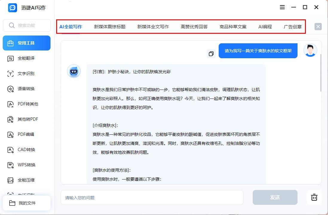Open WPS转换 from the sidebar

pos(27,165)
